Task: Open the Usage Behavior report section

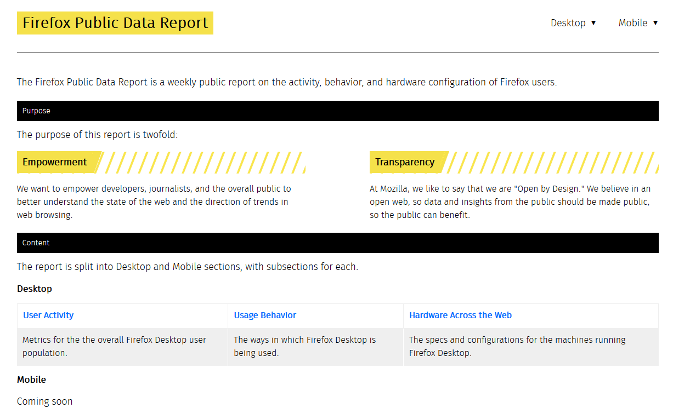Action: [265, 315]
